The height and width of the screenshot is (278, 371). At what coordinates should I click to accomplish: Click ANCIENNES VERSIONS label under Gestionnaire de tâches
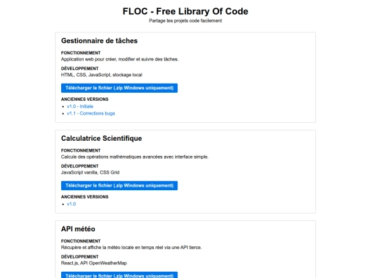tap(85, 100)
